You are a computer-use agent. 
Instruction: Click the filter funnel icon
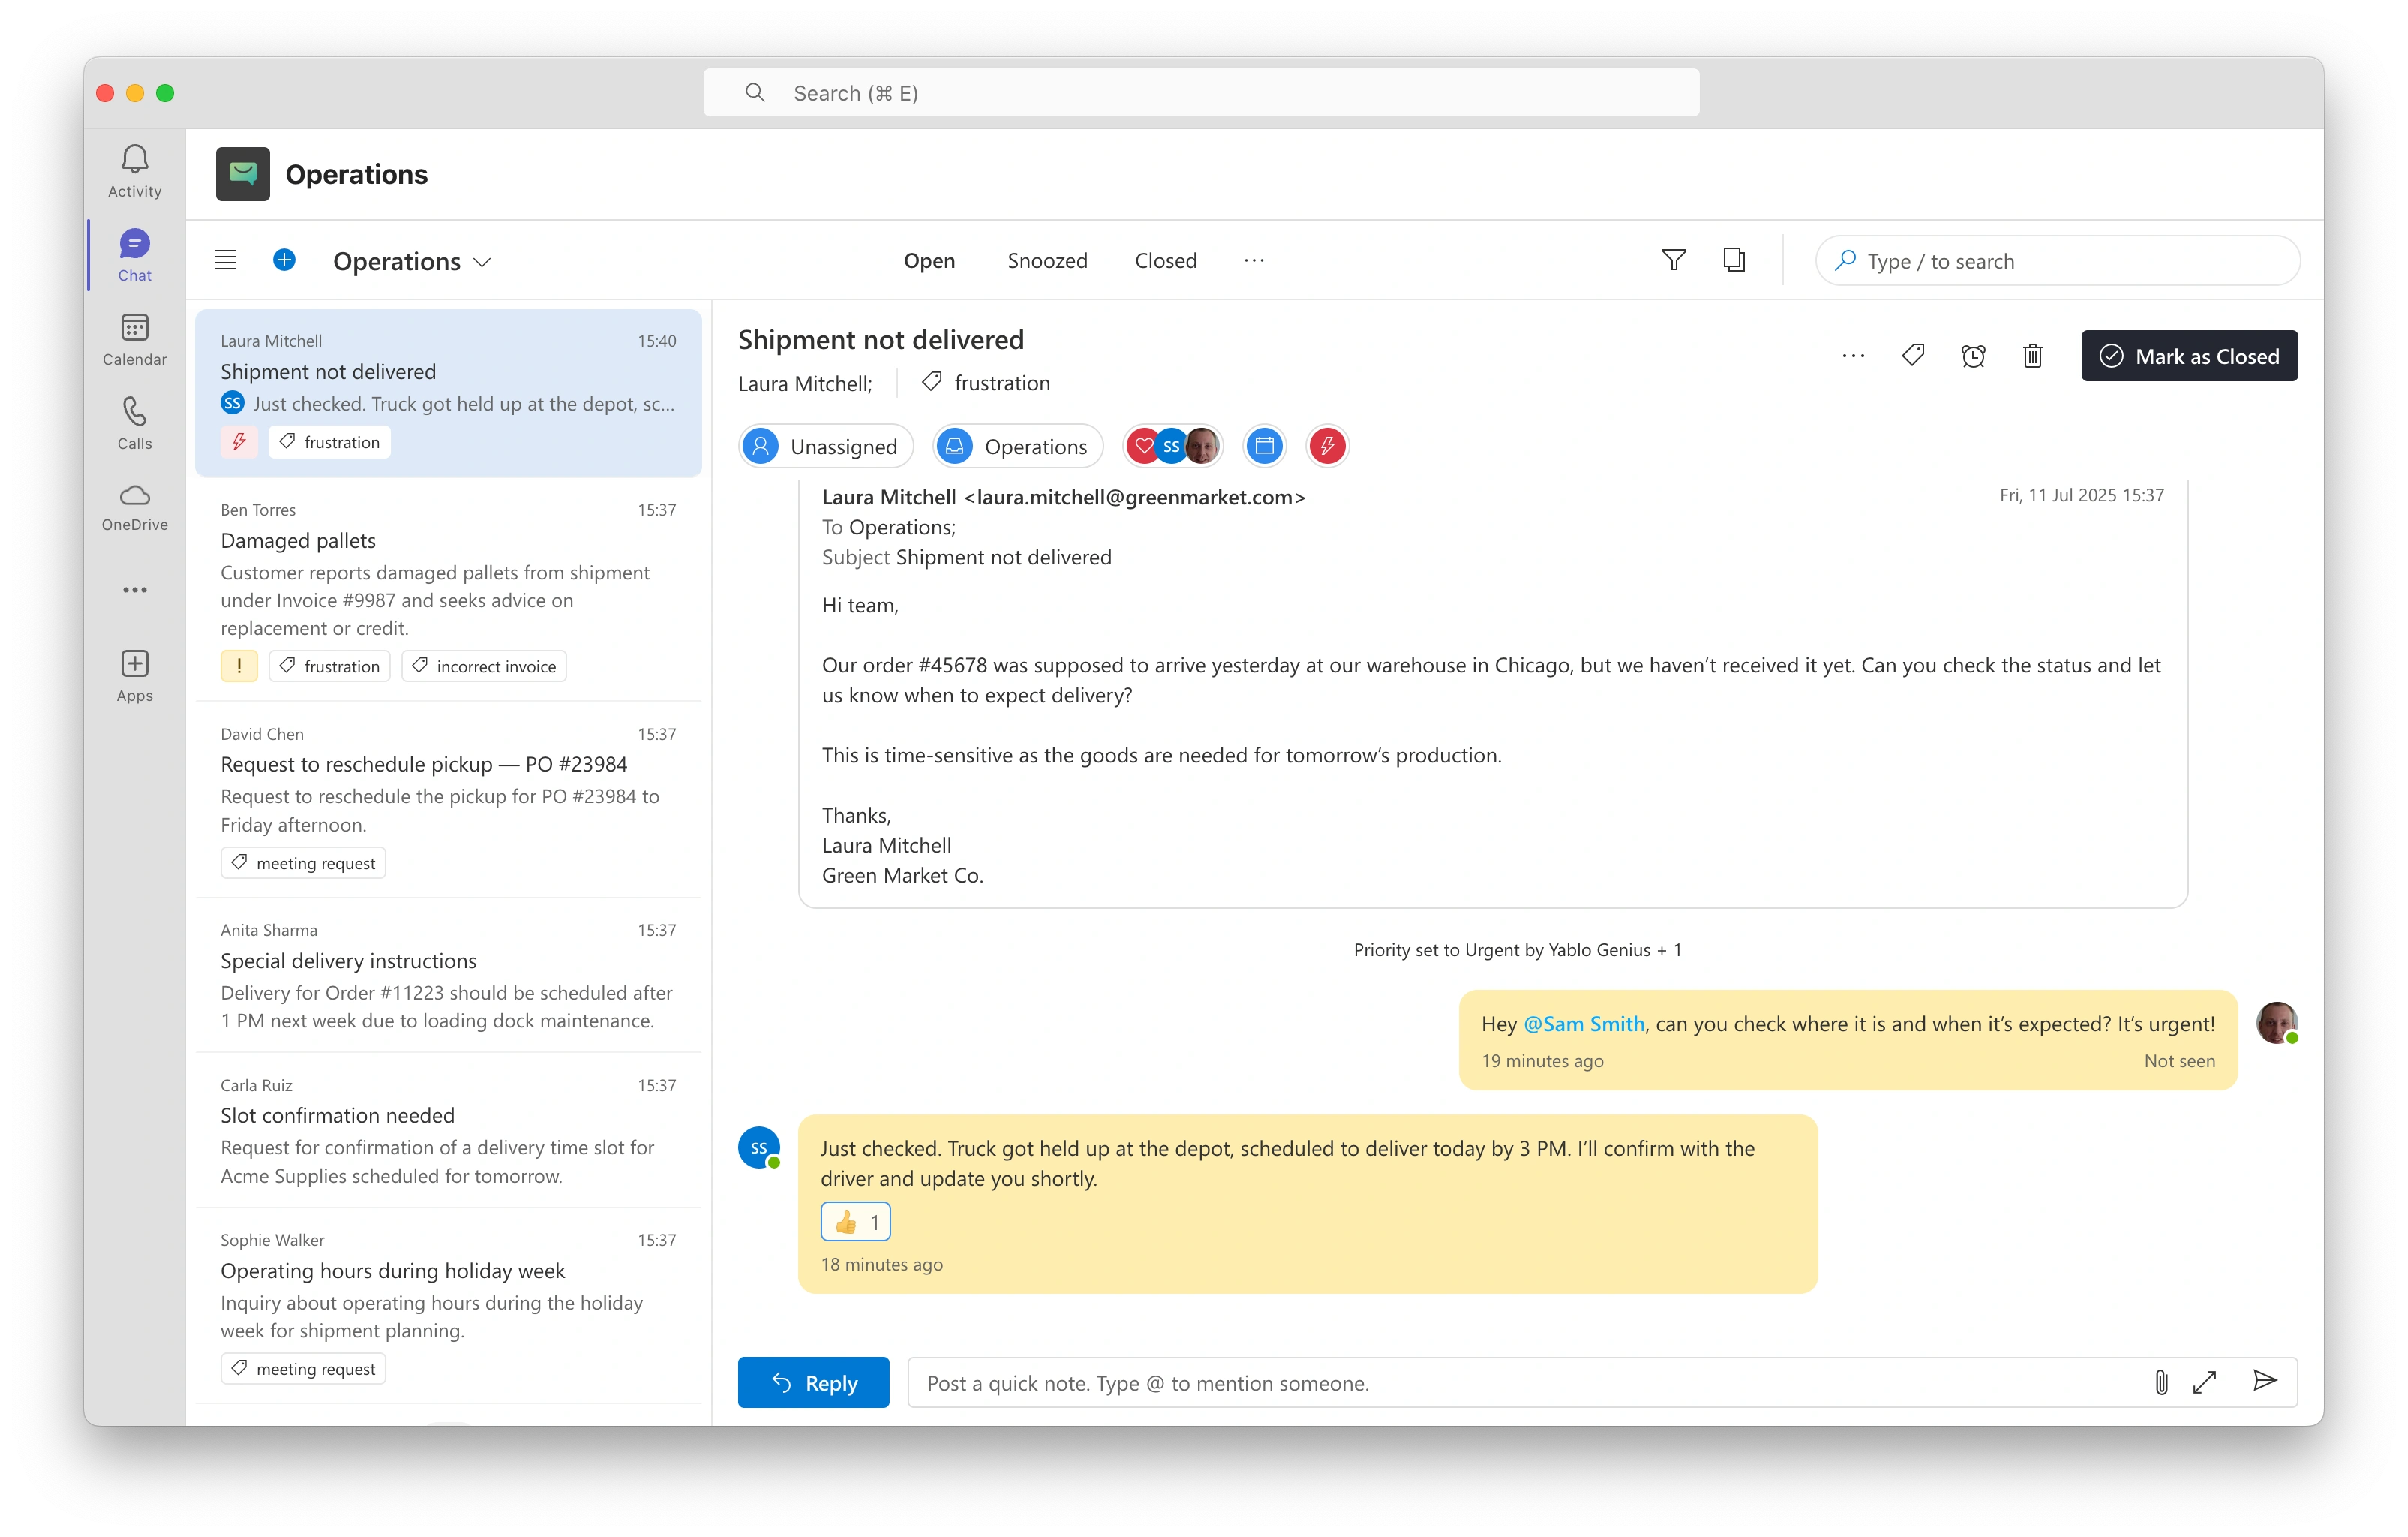[x=1673, y=260]
